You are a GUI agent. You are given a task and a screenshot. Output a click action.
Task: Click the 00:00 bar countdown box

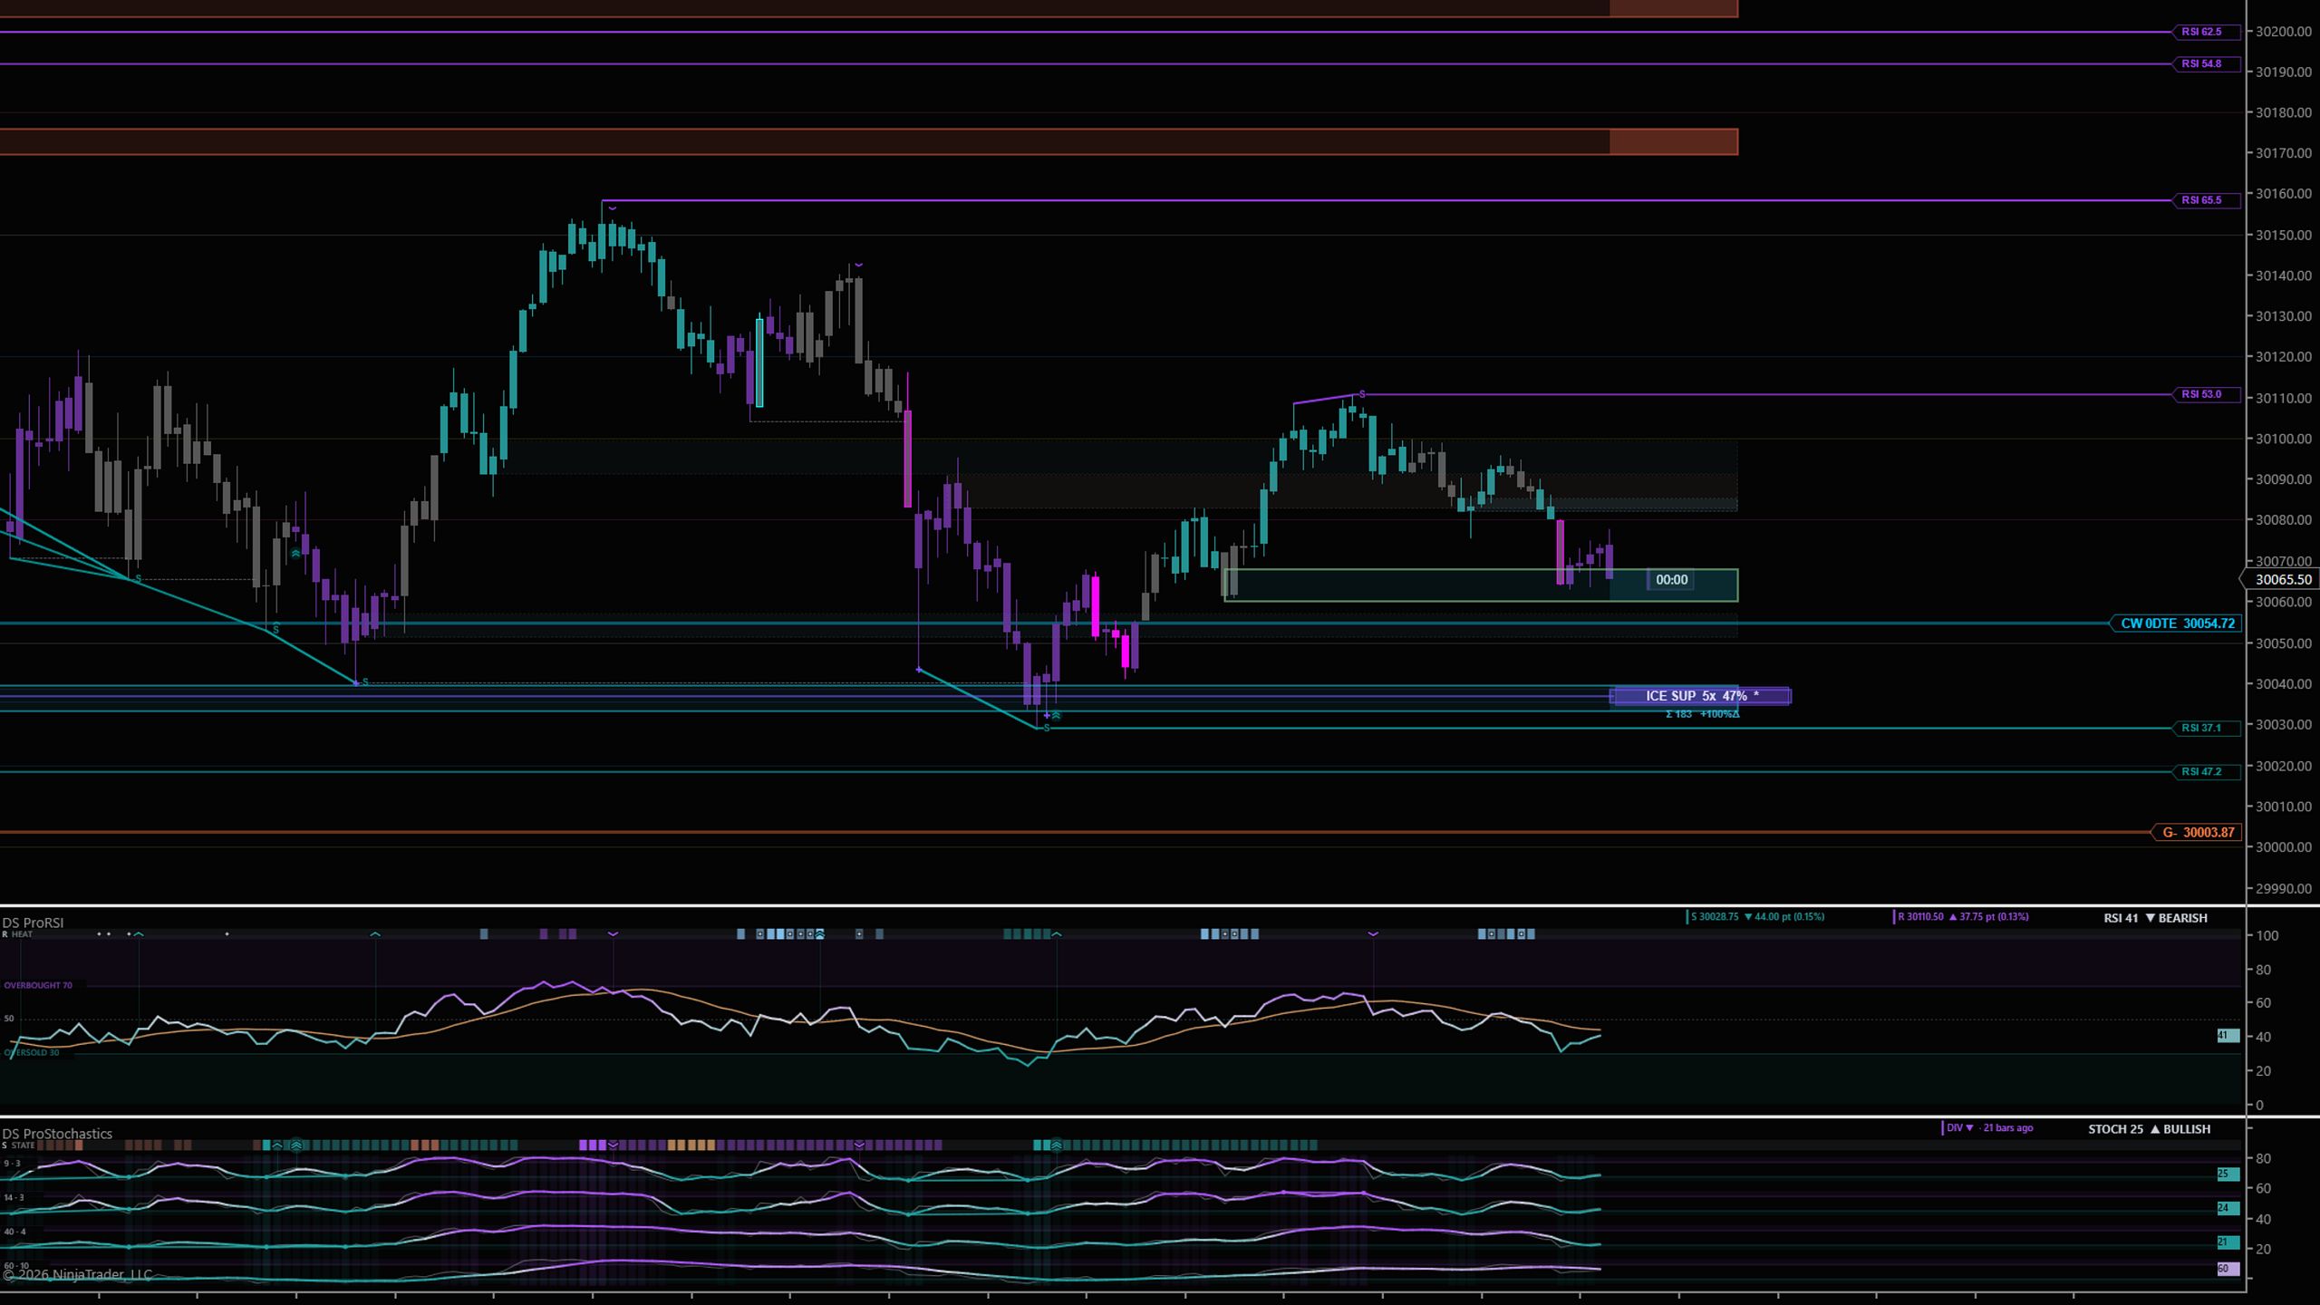point(1672,580)
